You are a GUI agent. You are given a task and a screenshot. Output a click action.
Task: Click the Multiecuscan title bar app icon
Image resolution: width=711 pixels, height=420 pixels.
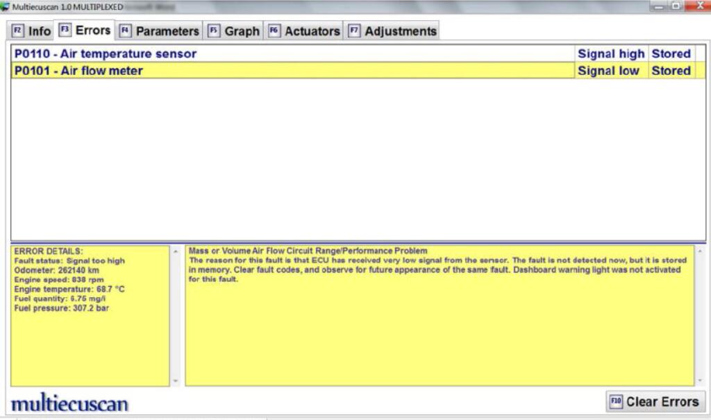[x=5, y=7]
